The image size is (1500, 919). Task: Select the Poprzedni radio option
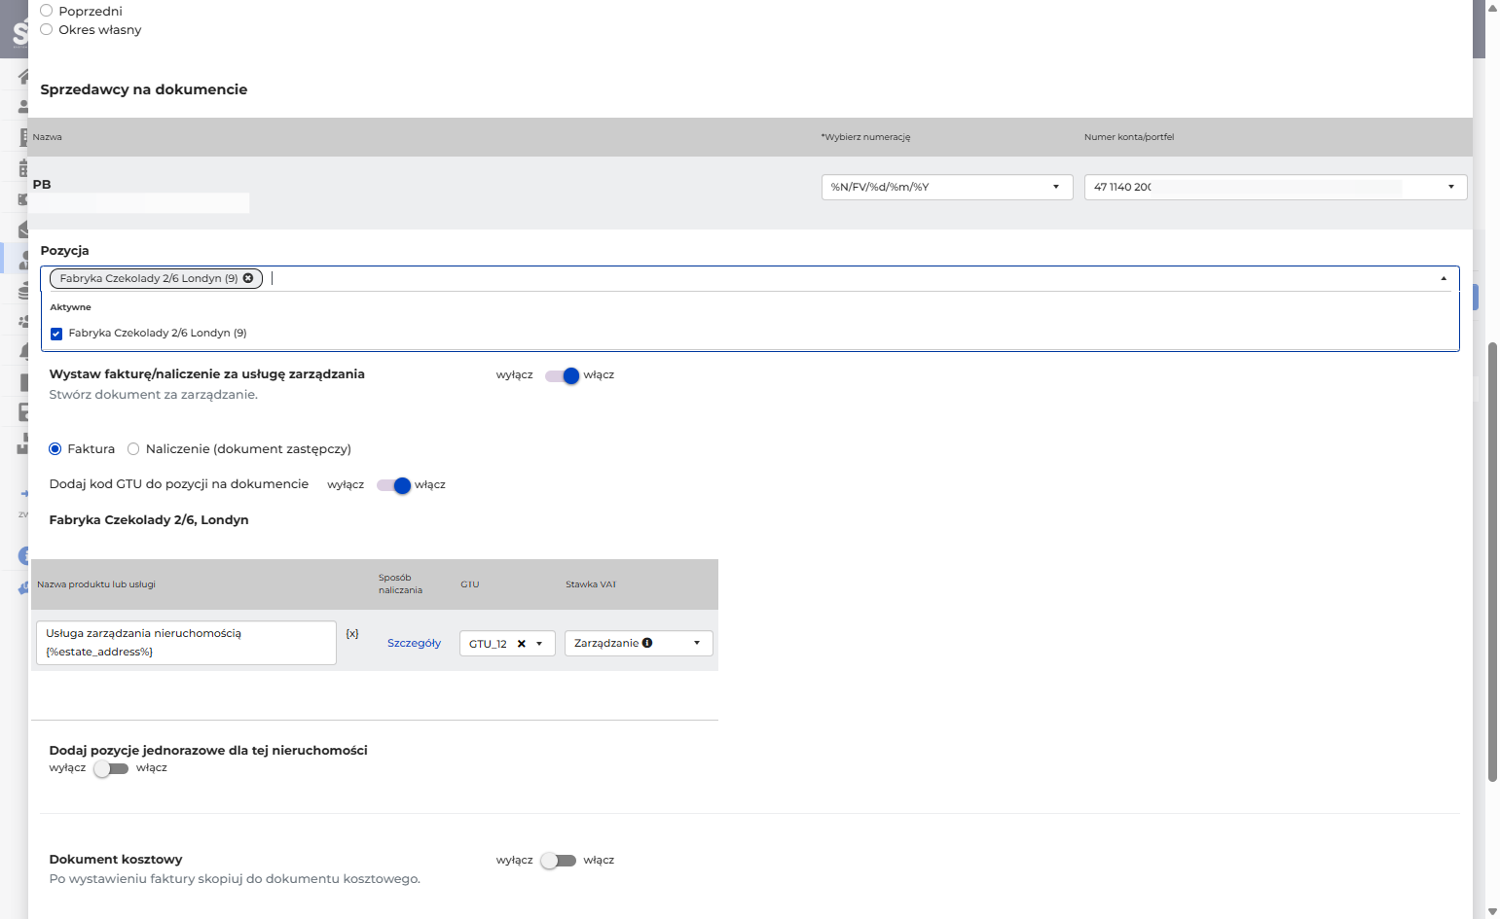click(x=46, y=11)
